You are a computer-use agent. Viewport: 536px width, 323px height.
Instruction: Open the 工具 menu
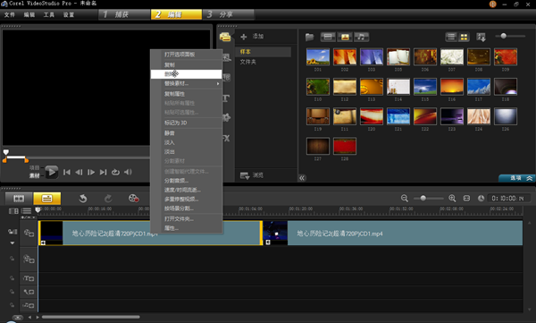pyautogui.click(x=49, y=14)
